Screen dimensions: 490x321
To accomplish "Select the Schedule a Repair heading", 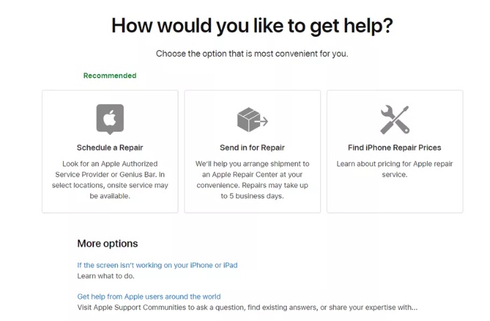I will tap(110, 148).
